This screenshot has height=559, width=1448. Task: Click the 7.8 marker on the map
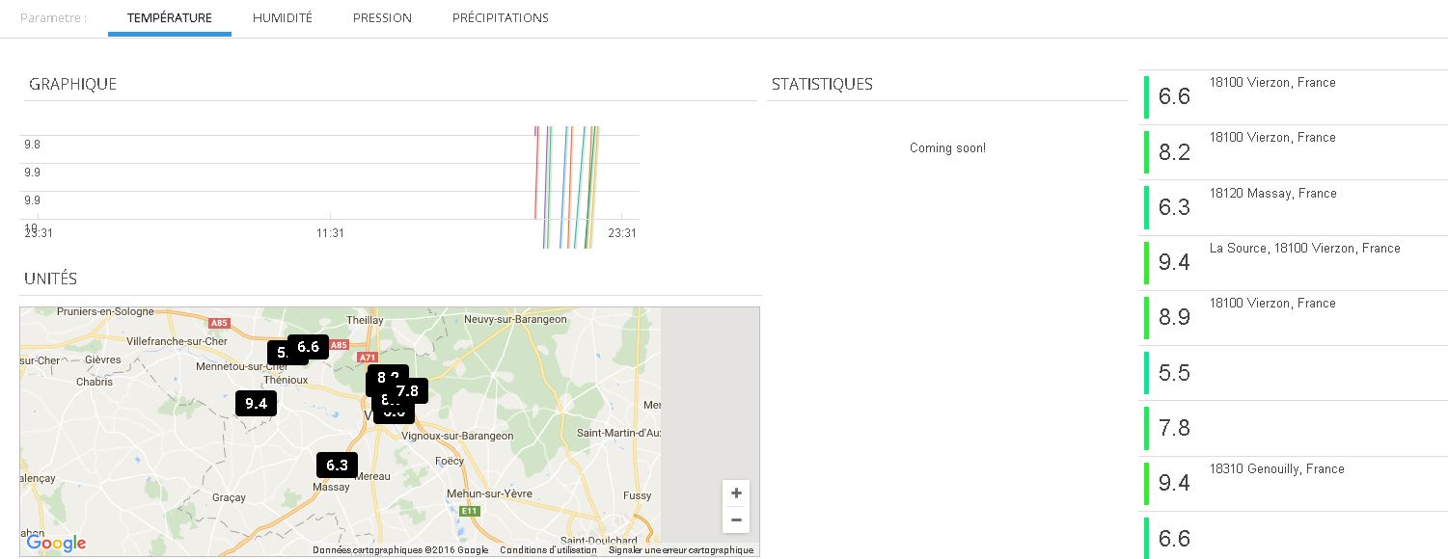pyautogui.click(x=409, y=390)
